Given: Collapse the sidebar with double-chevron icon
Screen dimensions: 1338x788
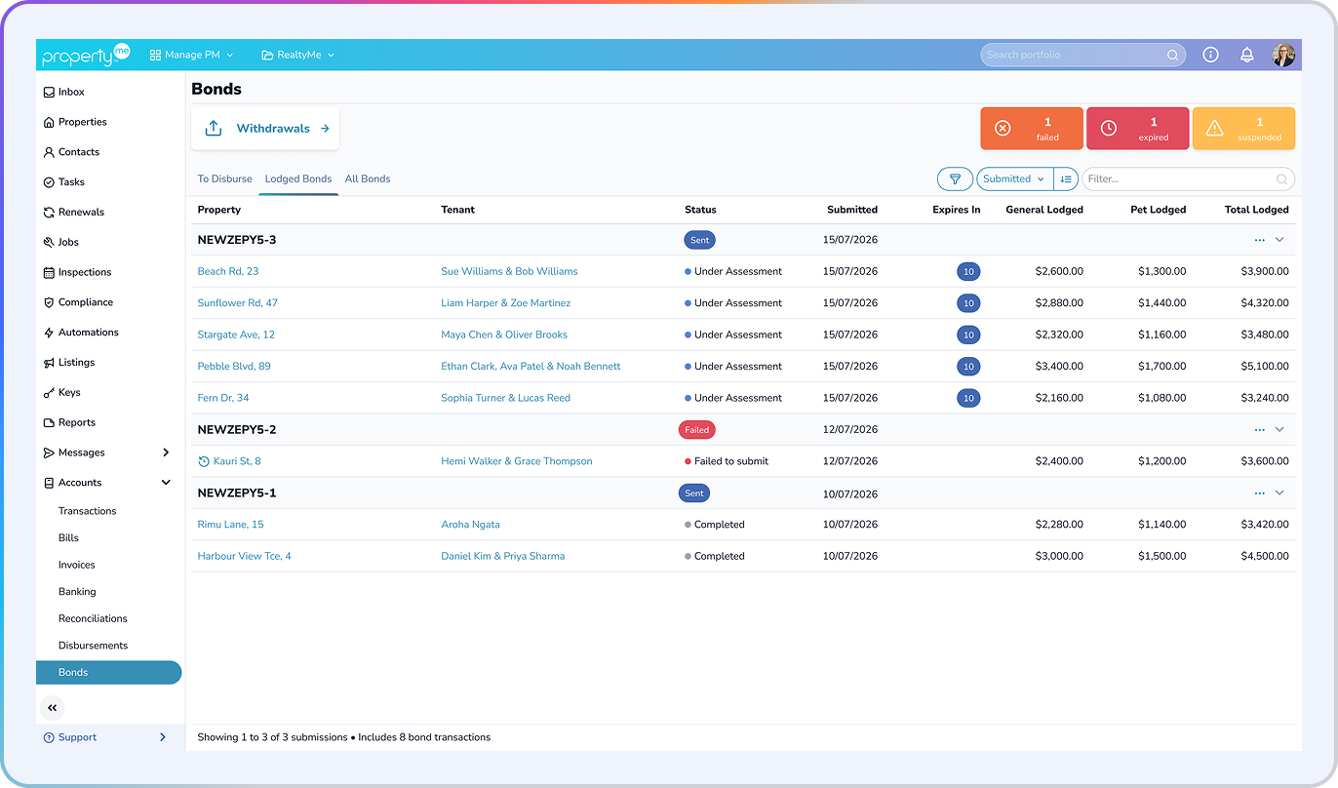Looking at the screenshot, I should [53, 708].
